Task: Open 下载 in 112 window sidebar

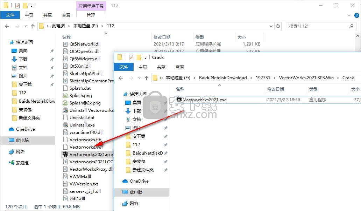Action: point(23,59)
